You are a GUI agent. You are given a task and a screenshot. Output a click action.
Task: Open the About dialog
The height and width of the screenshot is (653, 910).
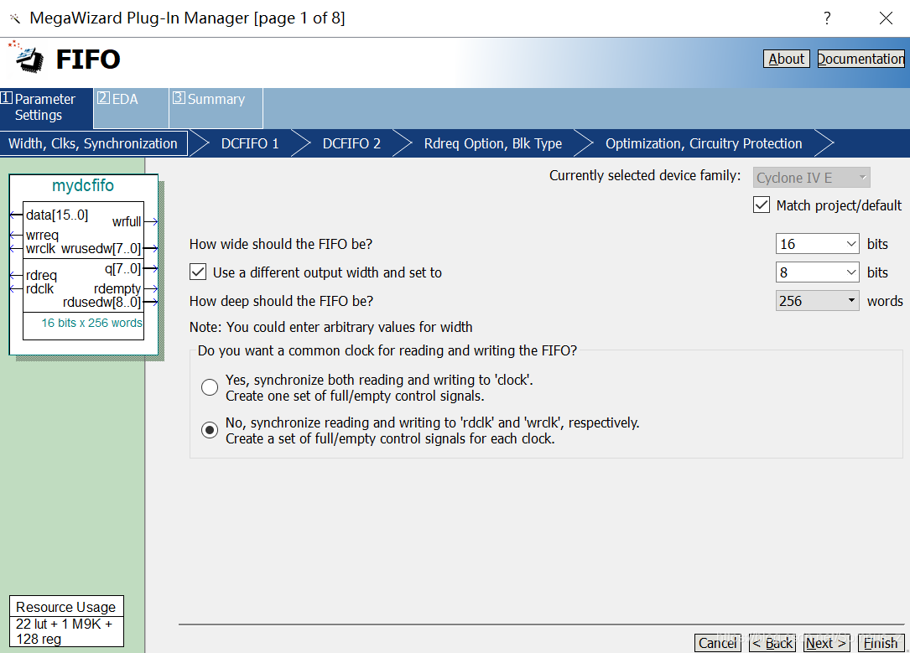[786, 60]
